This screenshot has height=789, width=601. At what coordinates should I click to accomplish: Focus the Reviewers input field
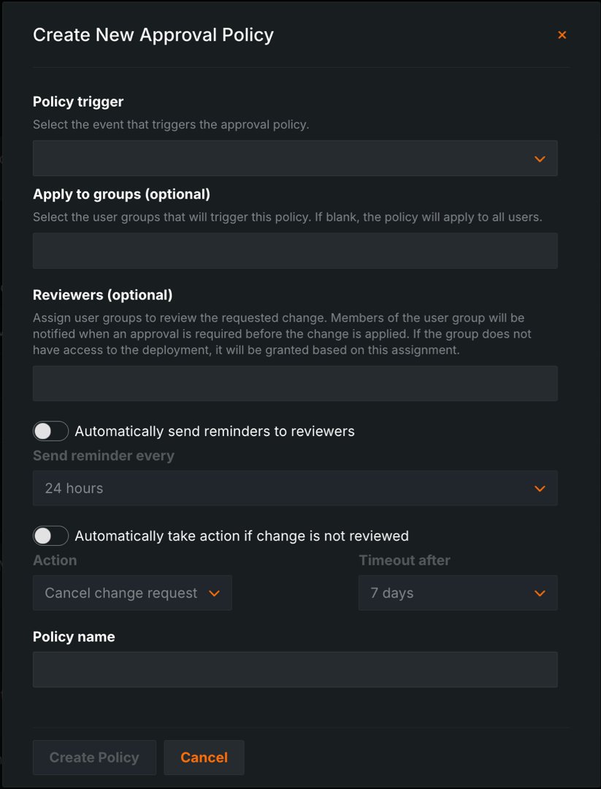pyautogui.click(x=294, y=384)
